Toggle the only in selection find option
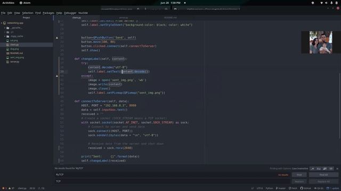 pos(325,169)
